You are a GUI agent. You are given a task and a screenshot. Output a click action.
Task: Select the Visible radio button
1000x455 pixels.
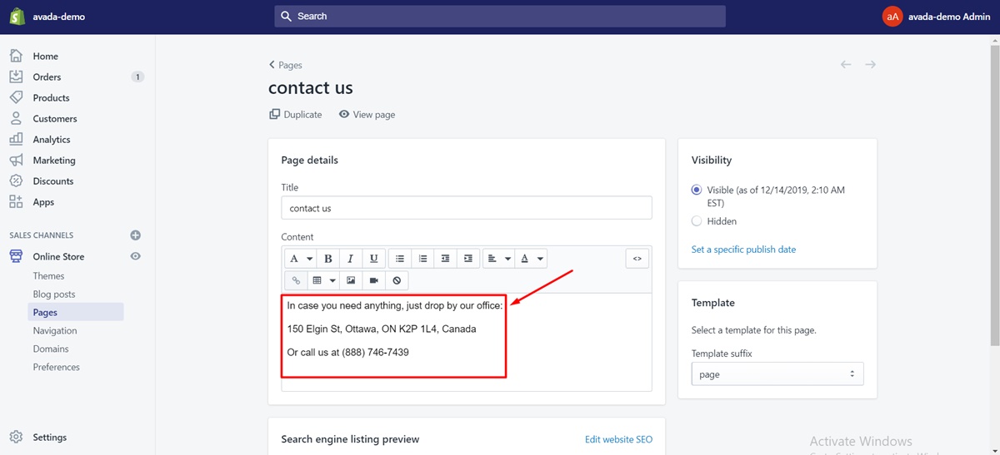point(697,190)
